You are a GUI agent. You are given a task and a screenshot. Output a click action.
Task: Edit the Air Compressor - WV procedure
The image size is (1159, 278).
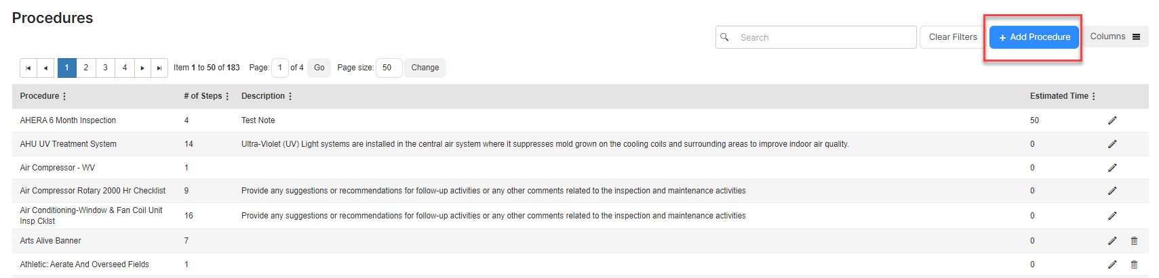pos(1112,168)
